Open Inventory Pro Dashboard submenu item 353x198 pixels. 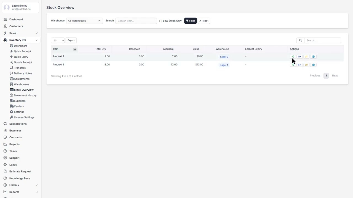click(21, 46)
